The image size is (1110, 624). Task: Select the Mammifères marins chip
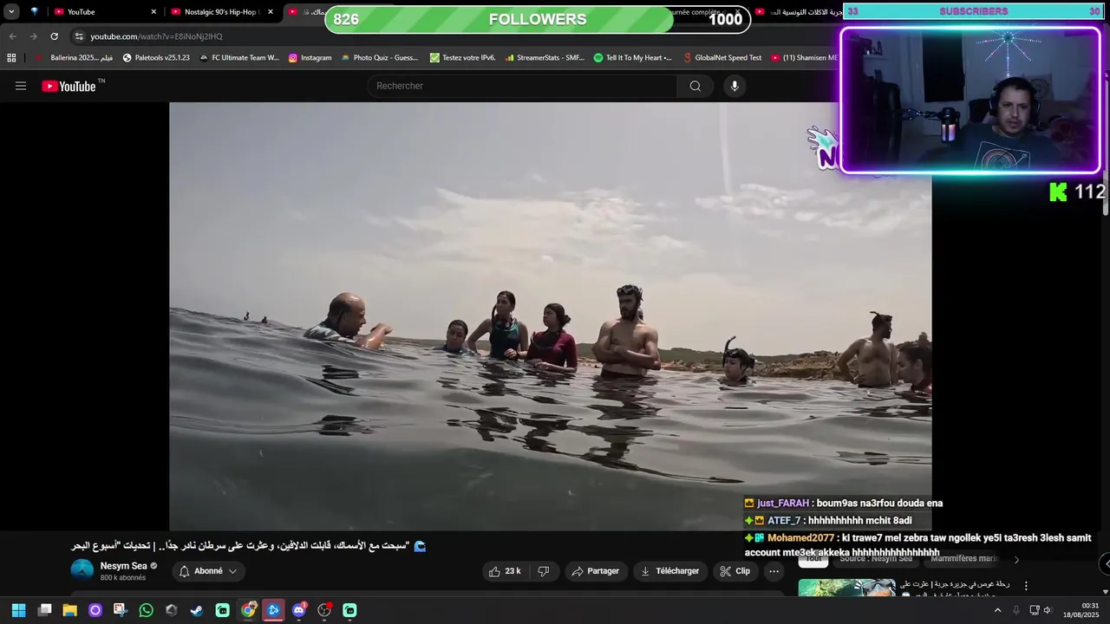963,559
